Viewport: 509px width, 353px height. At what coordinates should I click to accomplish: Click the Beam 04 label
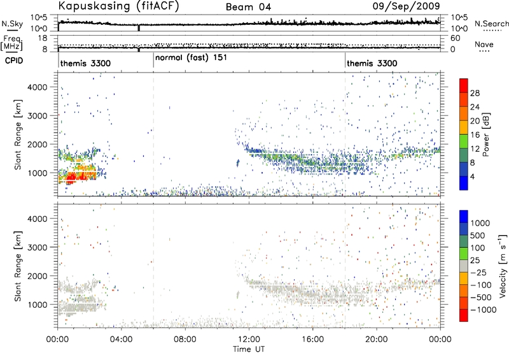(248, 7)
